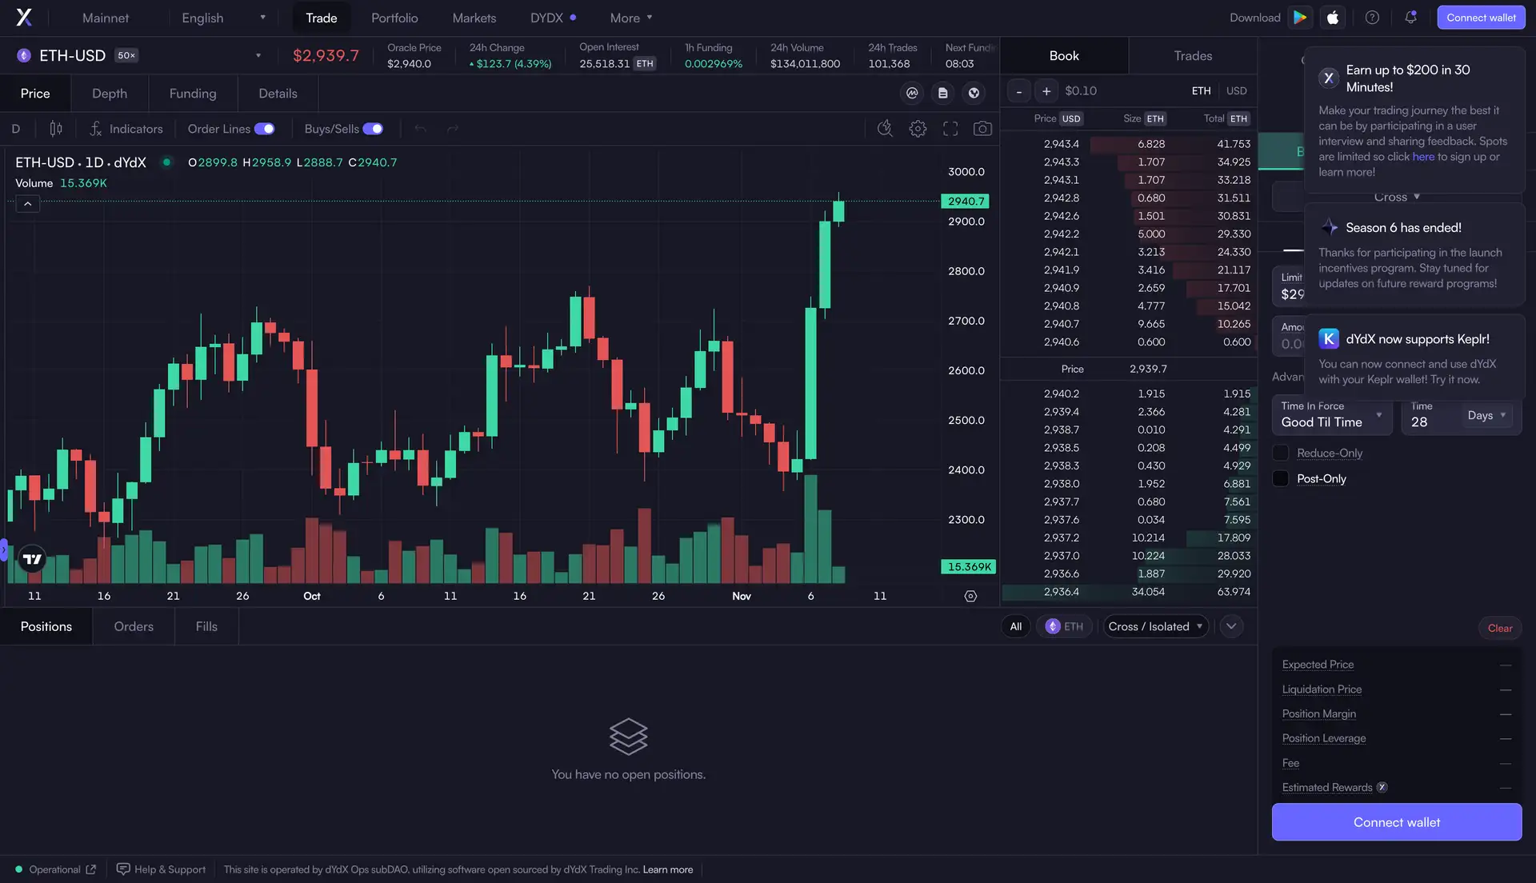1536x883 pixels.
Task: Toggle Order Lines switch off
Action: (x=265, y=129)
